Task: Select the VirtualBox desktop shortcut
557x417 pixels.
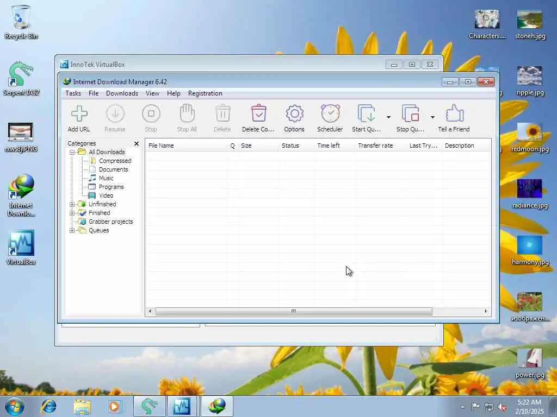Action: tap(21, 248)
